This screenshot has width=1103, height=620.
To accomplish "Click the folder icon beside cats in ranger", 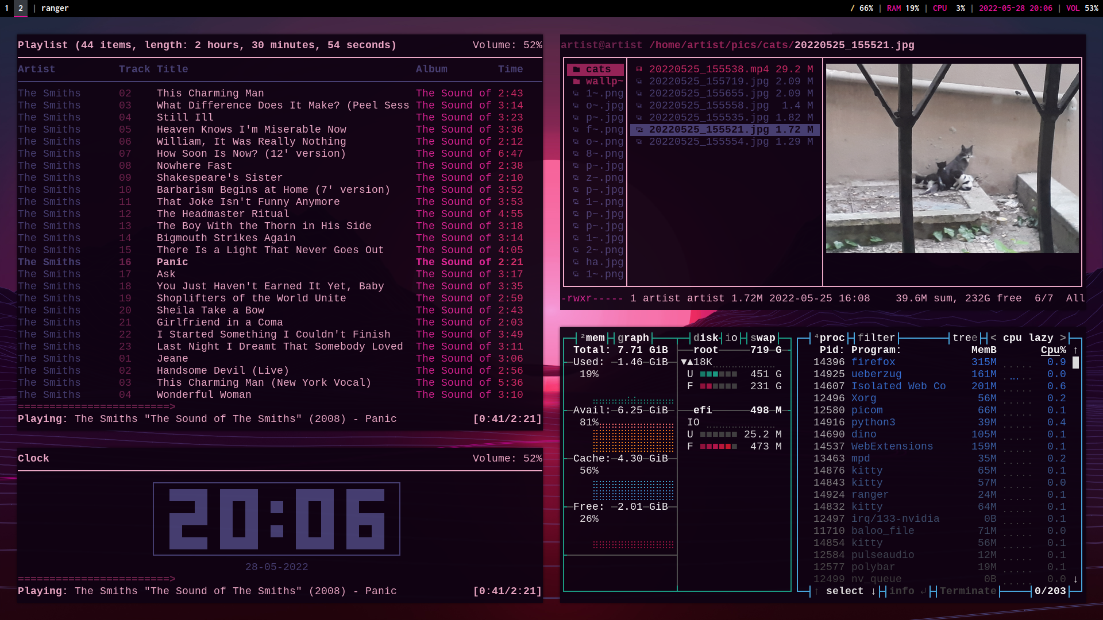I will 576,69.
